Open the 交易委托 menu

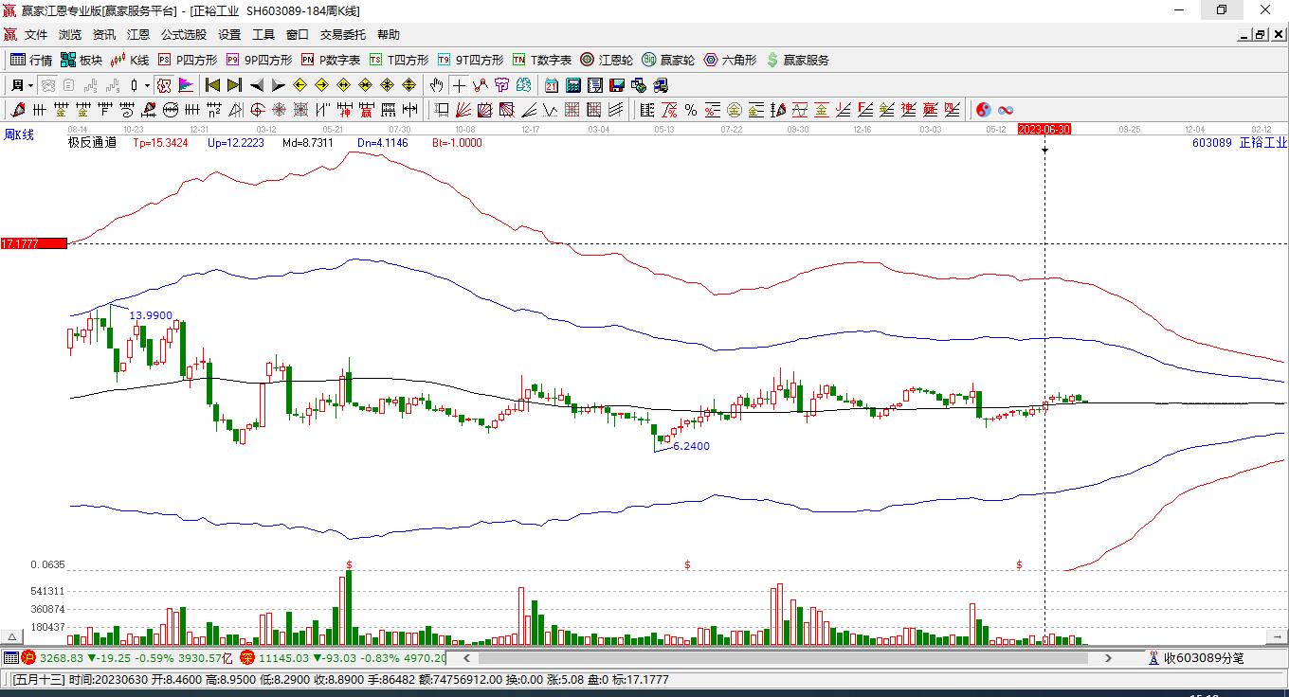[342, 35]
